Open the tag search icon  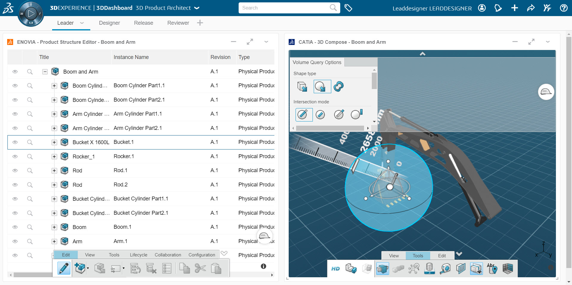pos(348,8)
